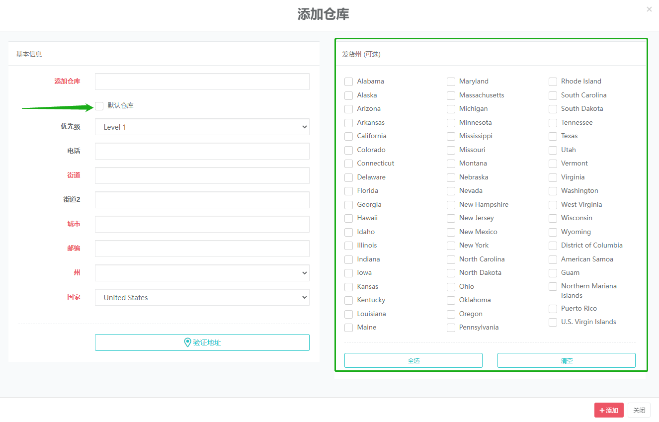Click the Alaska label
The image size is (659, 422).
(367, 95)
